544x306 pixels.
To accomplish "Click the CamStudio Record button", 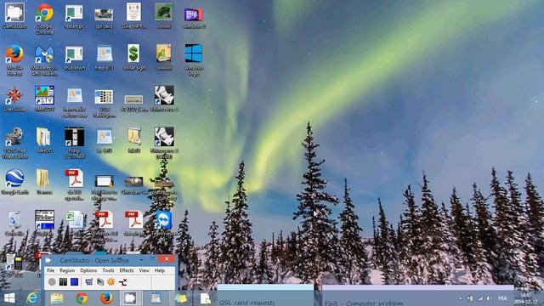I will click(x=52, y=281).
